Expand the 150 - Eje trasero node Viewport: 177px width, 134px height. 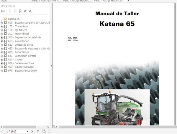point(2,30)
